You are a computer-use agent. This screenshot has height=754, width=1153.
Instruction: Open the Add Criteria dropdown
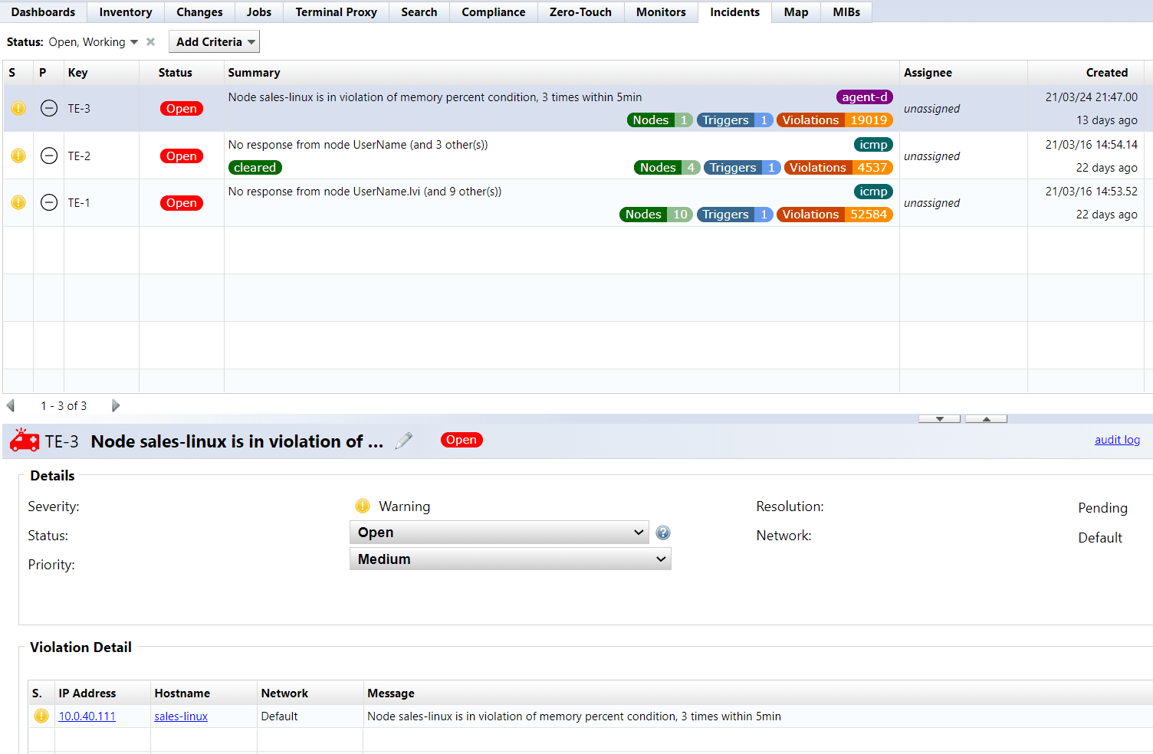(x=214, y=42)
